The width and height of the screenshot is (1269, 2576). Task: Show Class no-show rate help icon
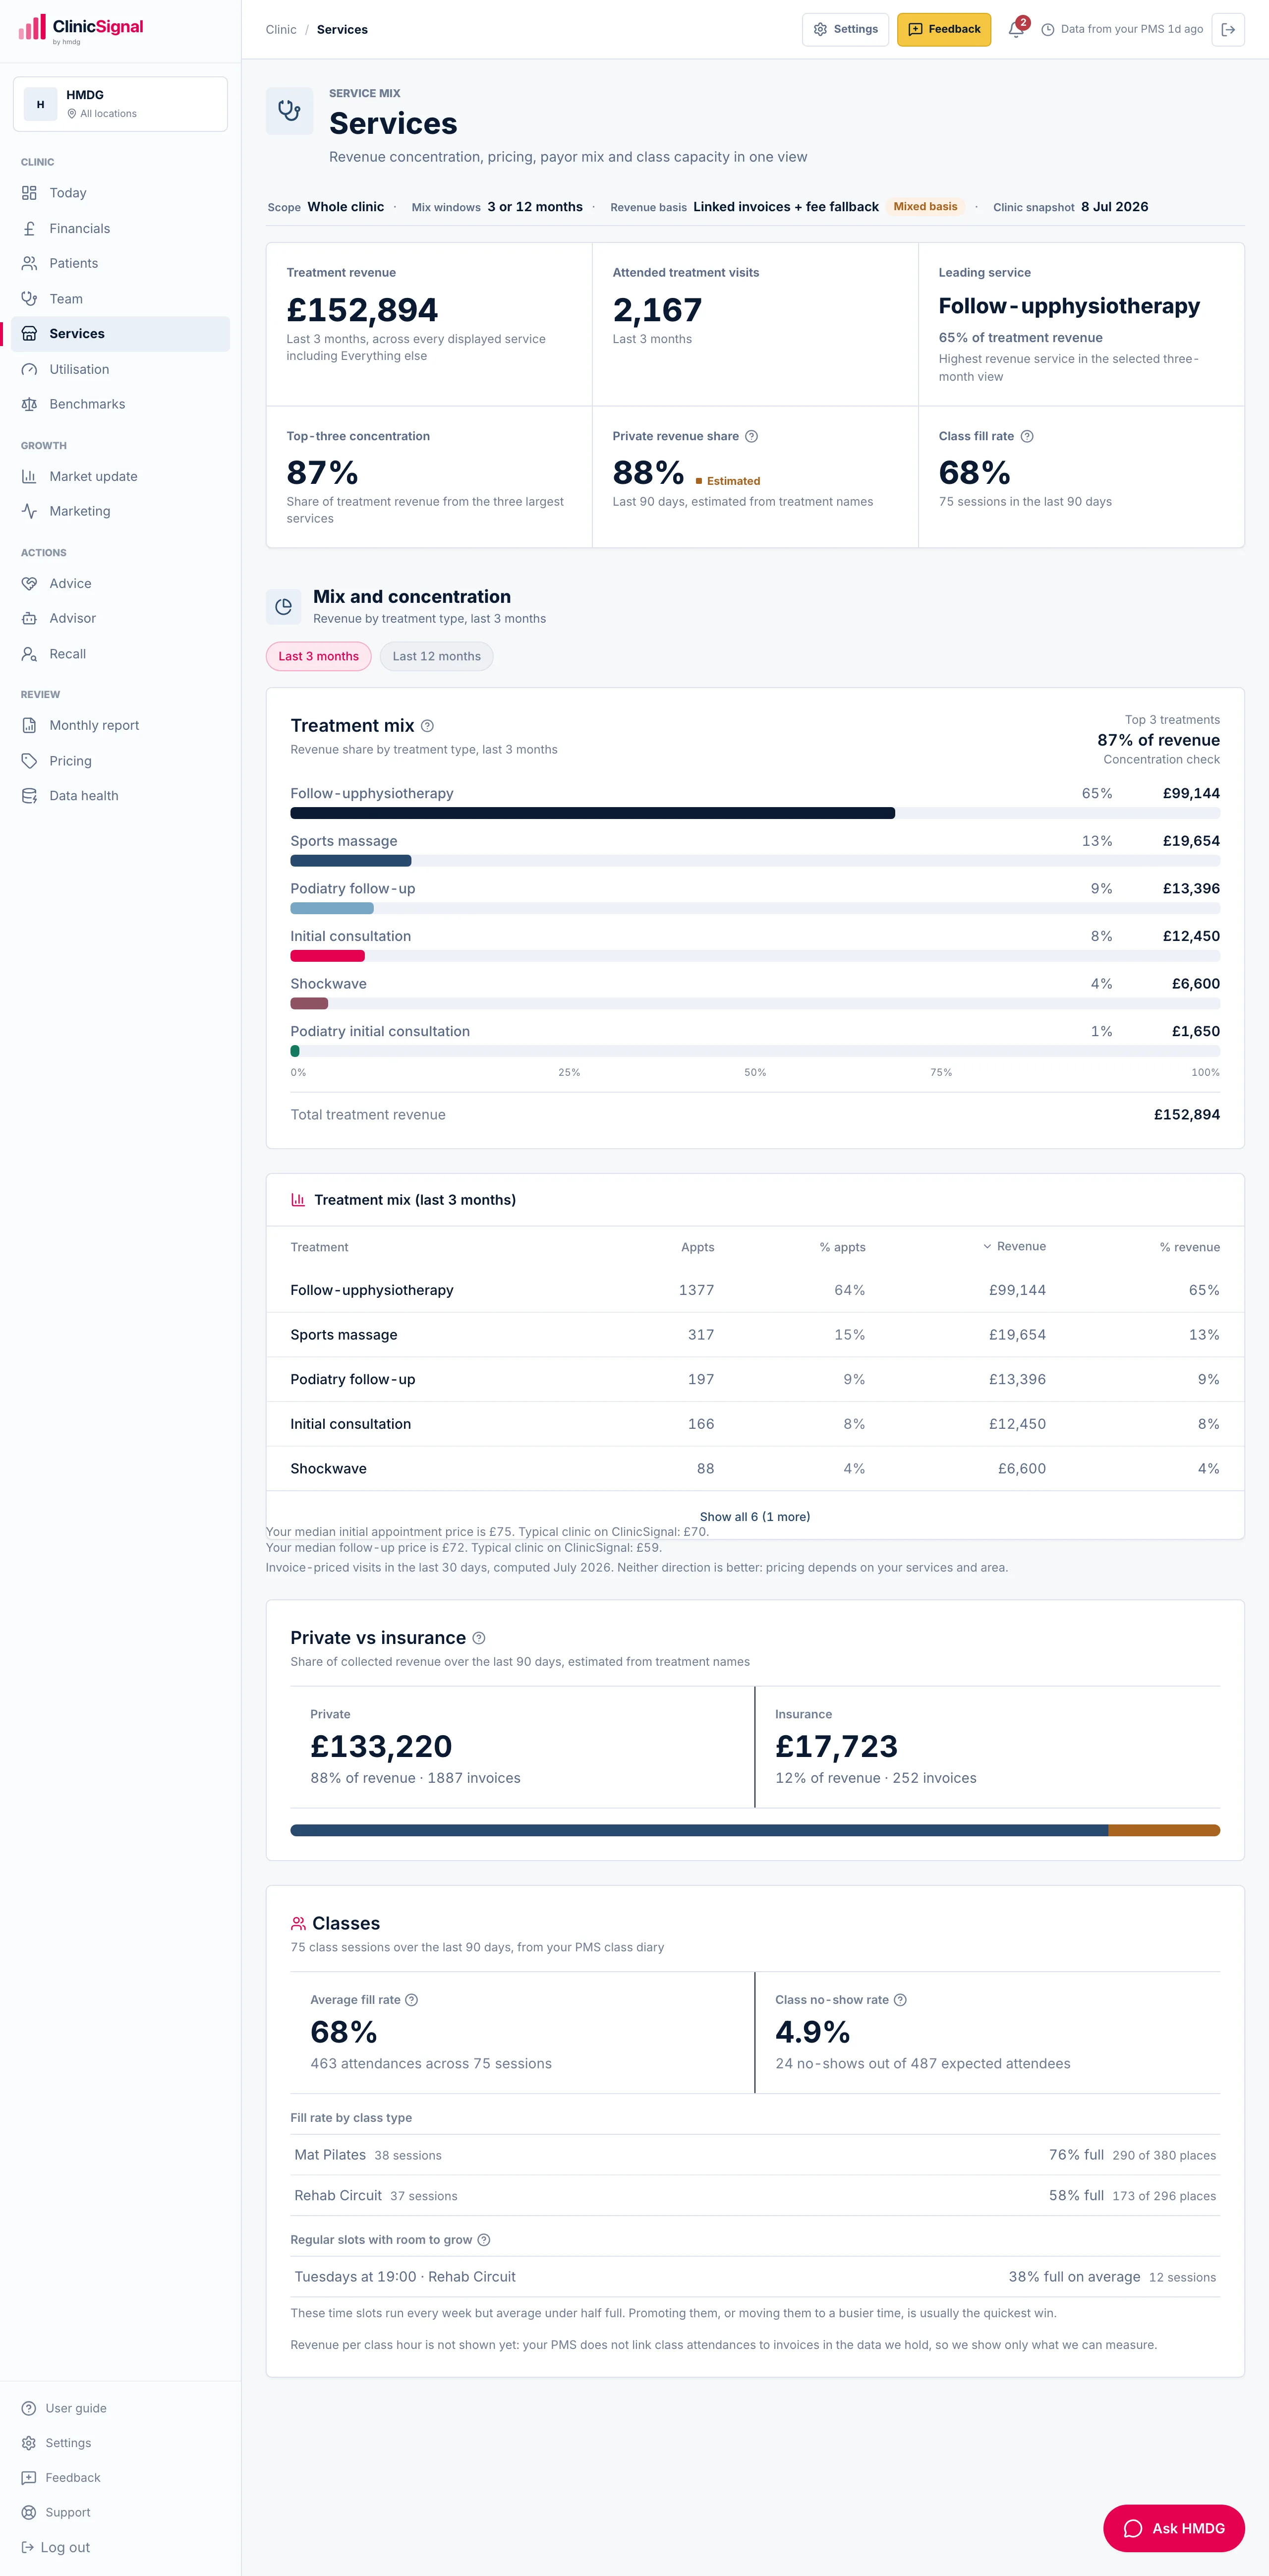(x=900, y=2000)
